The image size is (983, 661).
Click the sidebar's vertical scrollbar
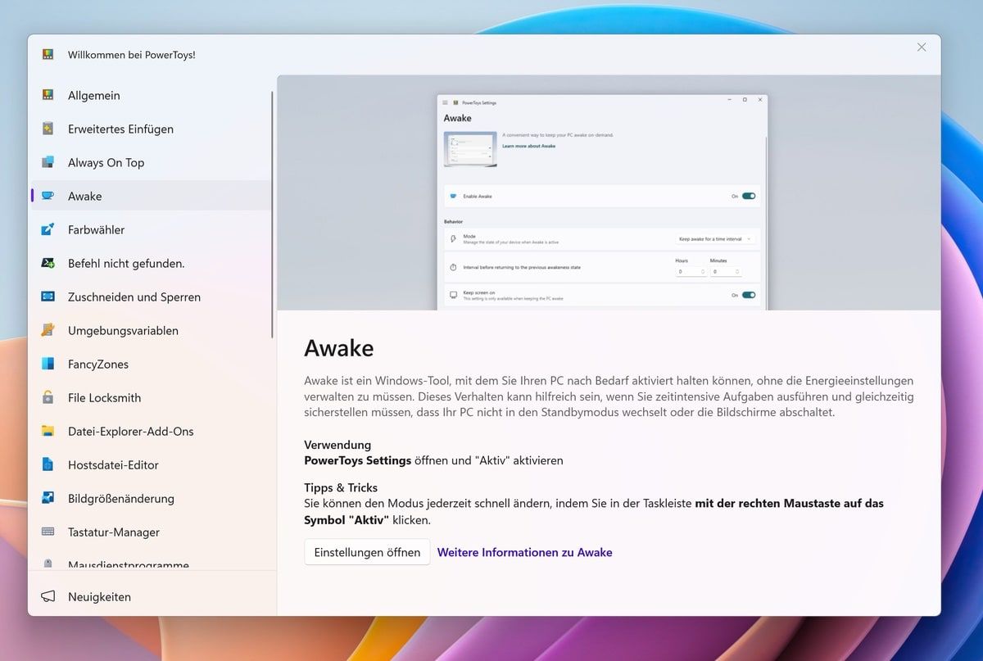[272, 215]
